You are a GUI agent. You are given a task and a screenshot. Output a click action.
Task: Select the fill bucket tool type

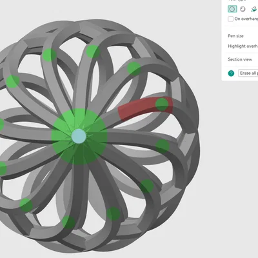pyautogui.click(x=254, y=9)
